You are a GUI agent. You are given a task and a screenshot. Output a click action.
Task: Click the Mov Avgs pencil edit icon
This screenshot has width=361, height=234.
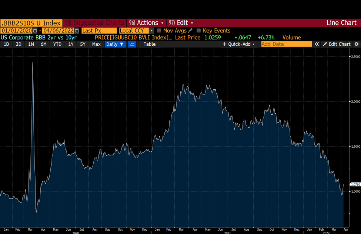click(x=190, y=31)
